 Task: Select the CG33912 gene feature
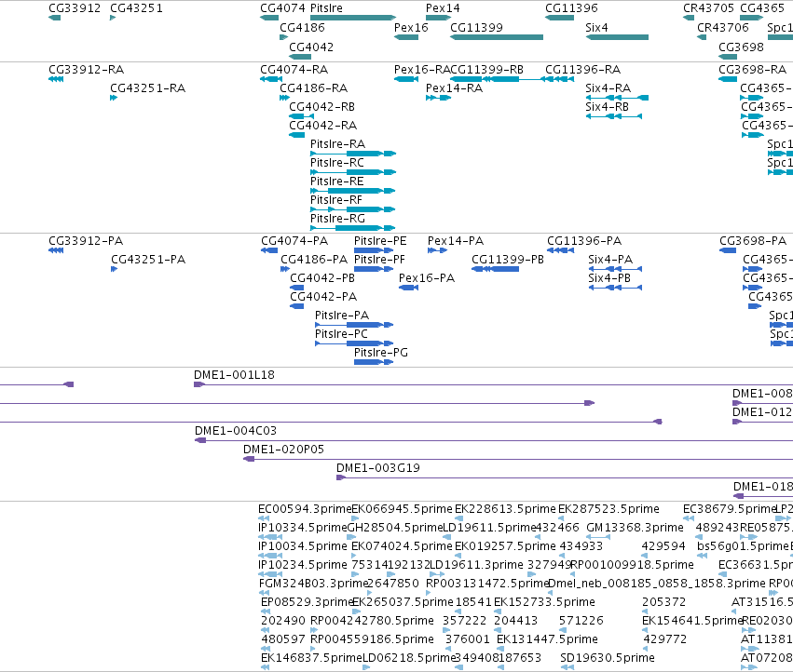55,18
